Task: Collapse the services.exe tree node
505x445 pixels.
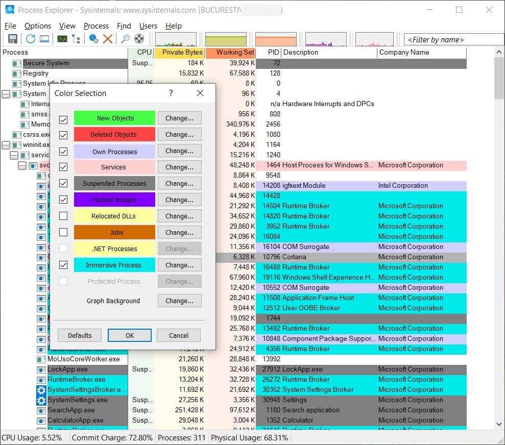Action: click(x=14, y=156)
